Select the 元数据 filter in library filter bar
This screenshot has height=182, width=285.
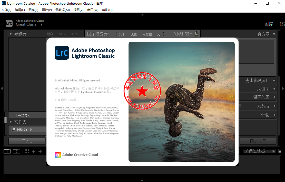click(x=147, y=34)
